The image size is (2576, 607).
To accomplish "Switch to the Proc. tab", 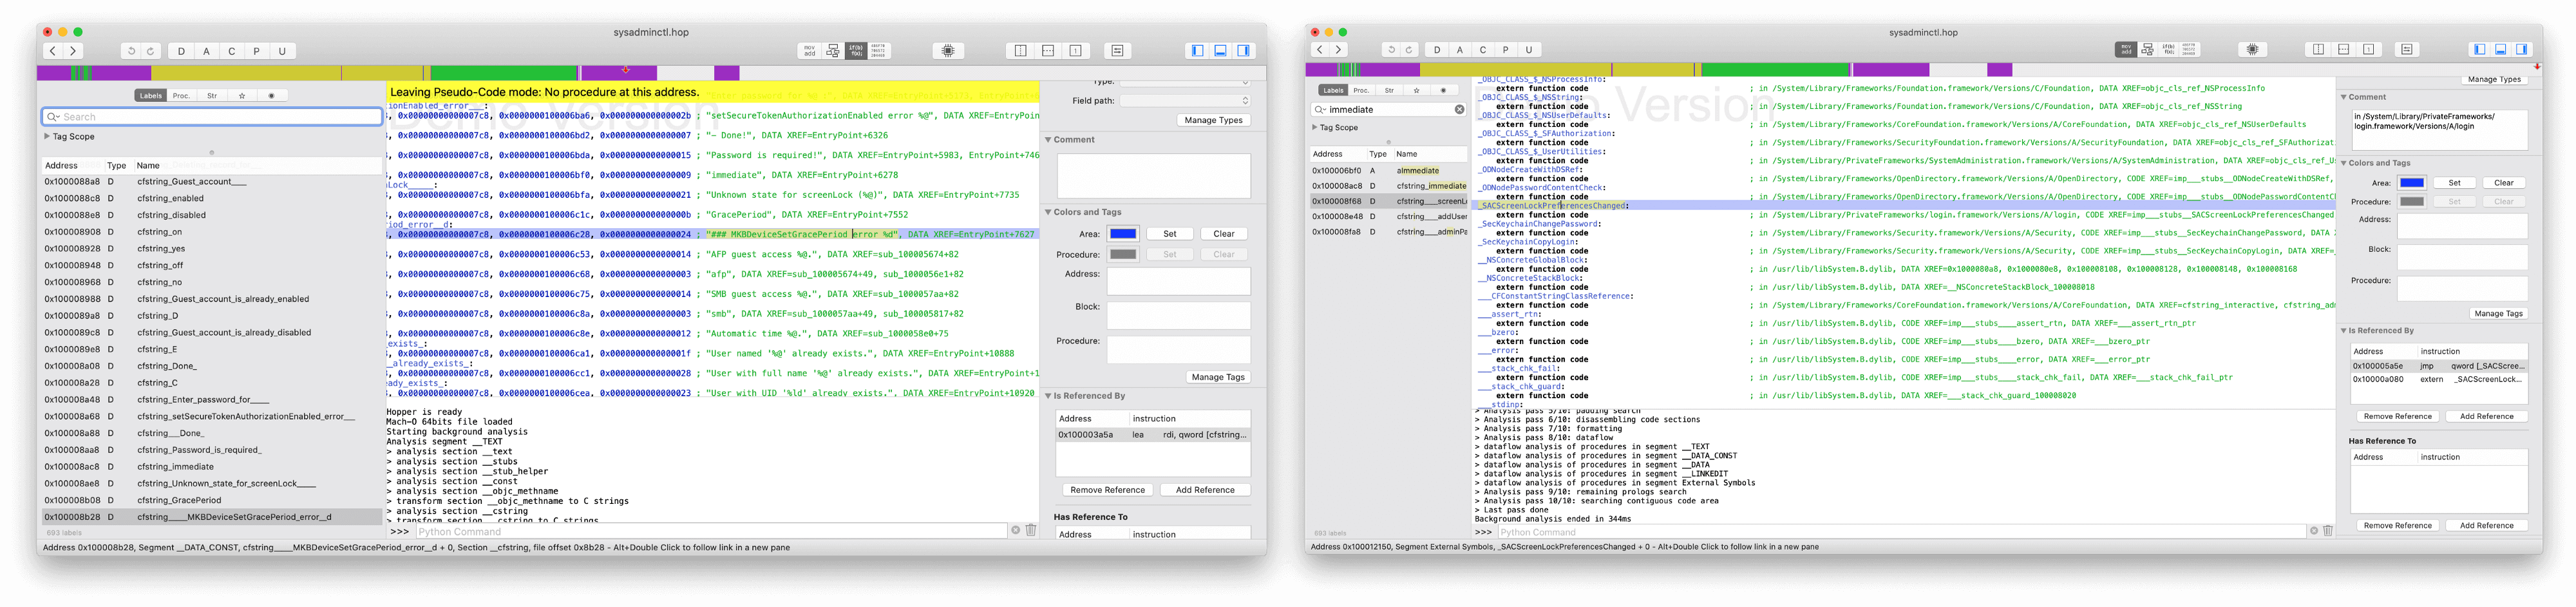I will (x=181, y=95).
